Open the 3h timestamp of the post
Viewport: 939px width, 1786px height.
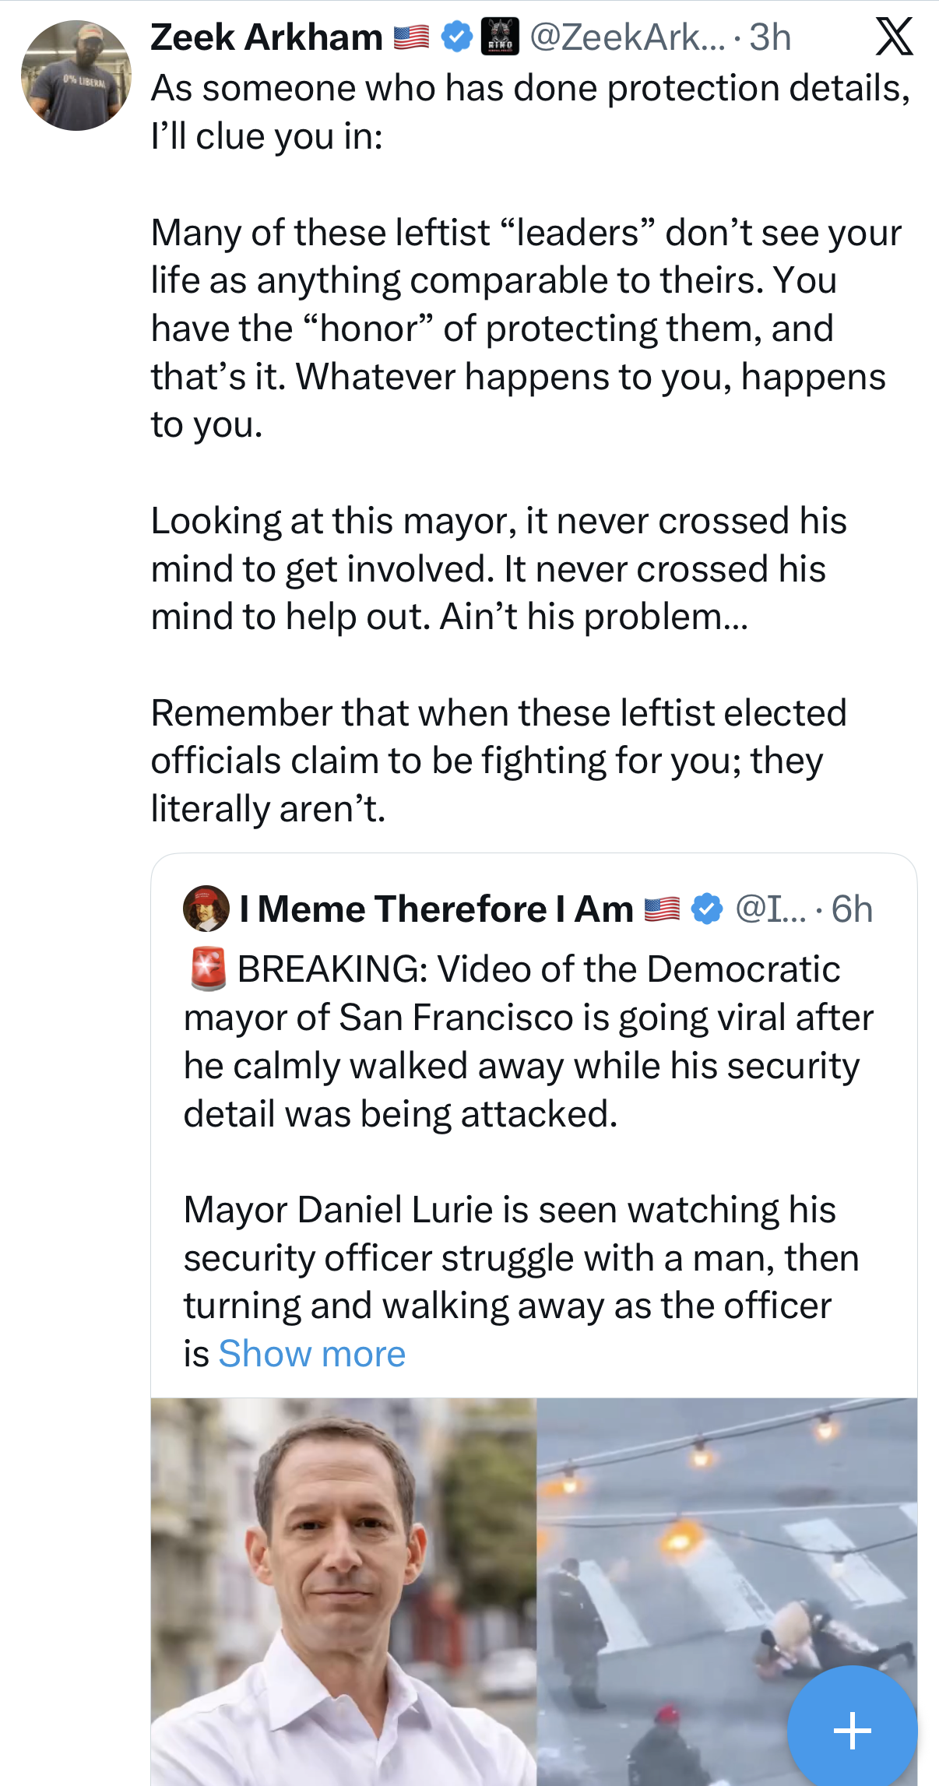pyautogui.click(x=770, y=37)
